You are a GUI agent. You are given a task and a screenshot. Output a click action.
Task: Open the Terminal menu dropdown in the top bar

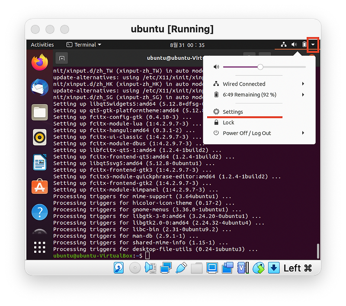tap(83, 45)
